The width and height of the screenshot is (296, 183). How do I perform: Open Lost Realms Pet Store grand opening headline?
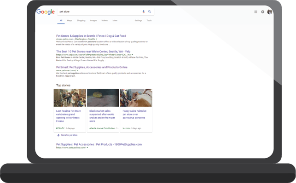68,116
